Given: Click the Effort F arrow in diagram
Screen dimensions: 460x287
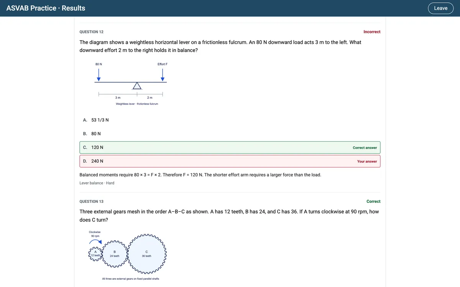Looking at the screenshot, I should (x=163, y=75).
